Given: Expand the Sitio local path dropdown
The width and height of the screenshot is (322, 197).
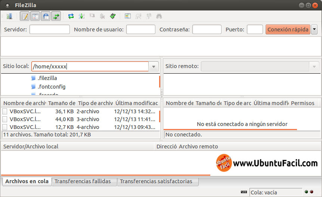Looking at the screenshot, I should 154,67.
